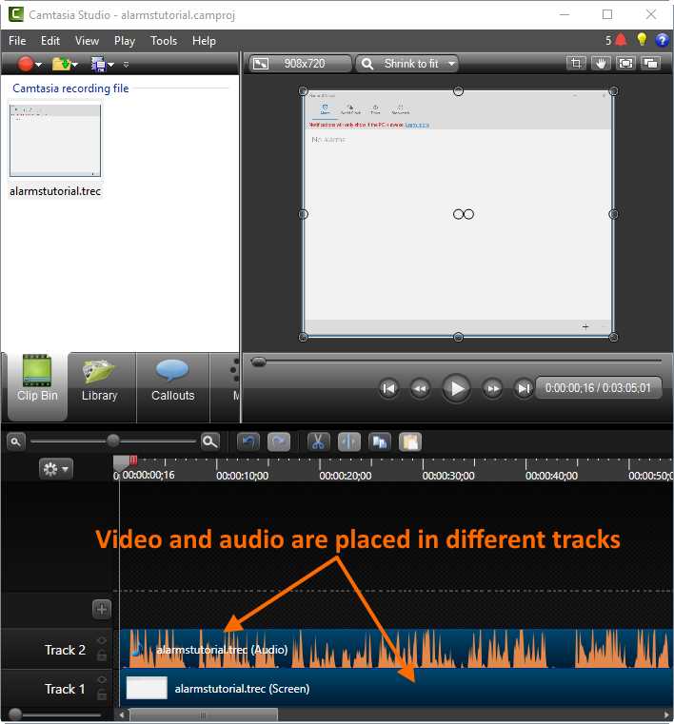Click the Redo button
The width and height of the screenshot is (674, 724).
click(279, 441)
